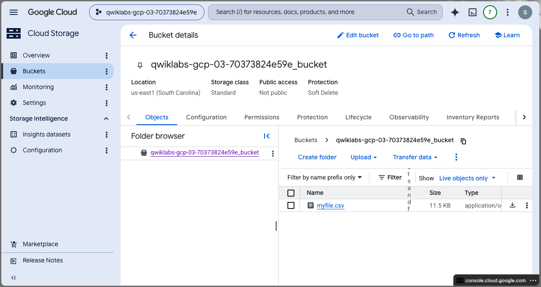Open the more options dots beside Settings
The image size is (541, 287).
[x=107, y=103]
